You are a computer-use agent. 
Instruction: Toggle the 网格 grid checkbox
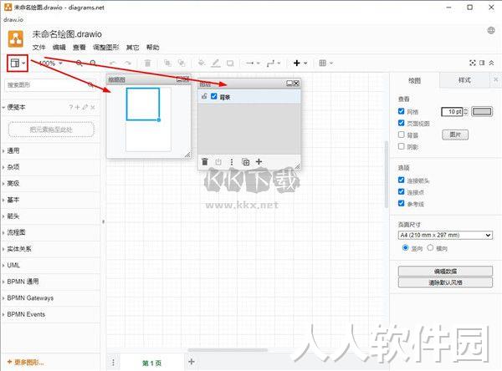[401, 111]
